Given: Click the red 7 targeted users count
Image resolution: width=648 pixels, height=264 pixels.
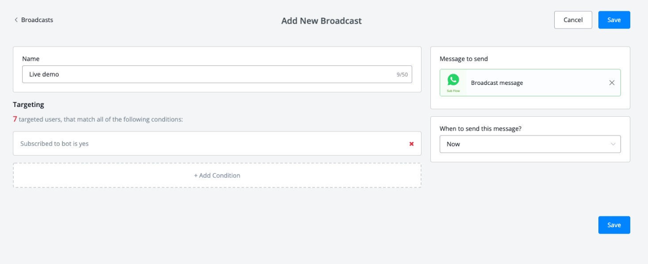Looking at the screenshot, I should tap(15, 119).
